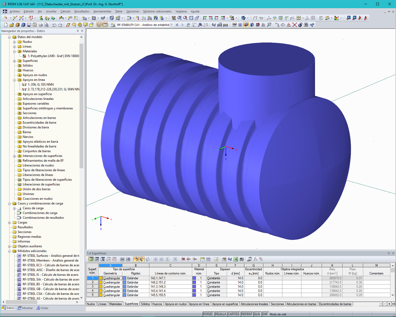Select Polyethylen LMD material entry

[x=53, y=56]
